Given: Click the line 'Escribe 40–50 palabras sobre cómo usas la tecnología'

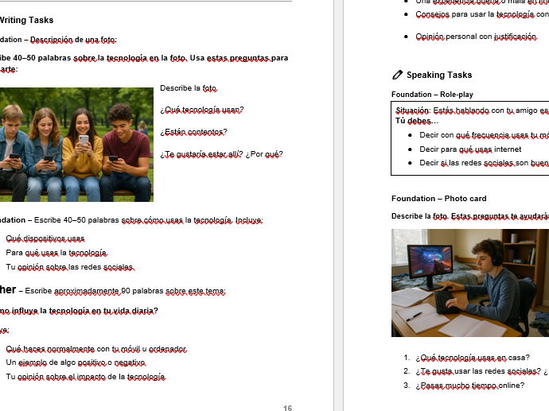Looking at the screenshot, I should 149,220.
